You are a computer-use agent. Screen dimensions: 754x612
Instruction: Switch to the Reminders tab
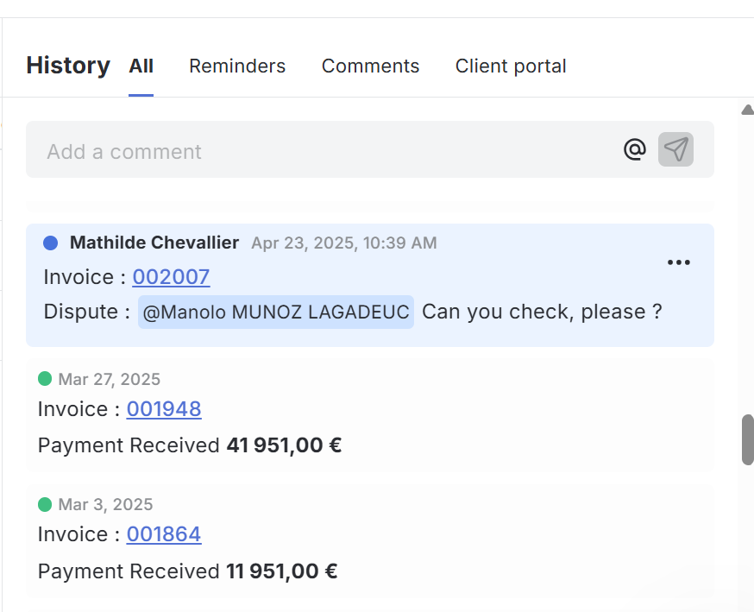click(237, 66)
